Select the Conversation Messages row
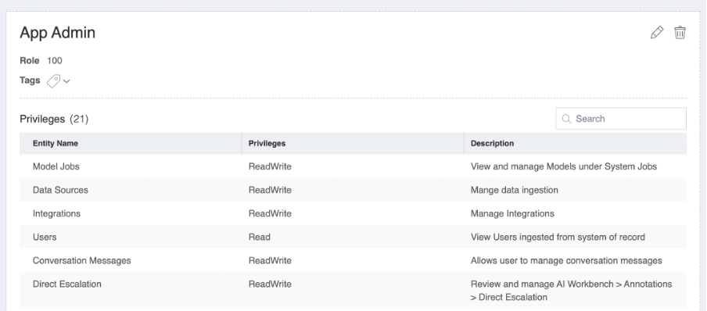This screenshot has height=311, width=707. pyautogui.click(x=353, y=260)
